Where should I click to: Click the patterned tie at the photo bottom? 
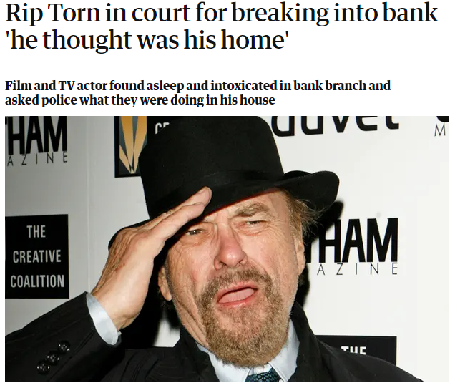click(263, 375)
